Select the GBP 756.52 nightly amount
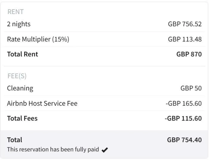Viewport: 209px width, 160px height. 185,24
